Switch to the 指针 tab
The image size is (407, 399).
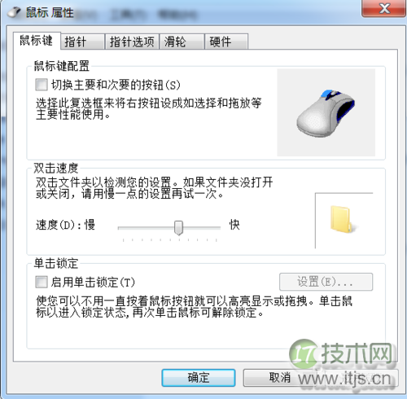click(x=82, y=42)
